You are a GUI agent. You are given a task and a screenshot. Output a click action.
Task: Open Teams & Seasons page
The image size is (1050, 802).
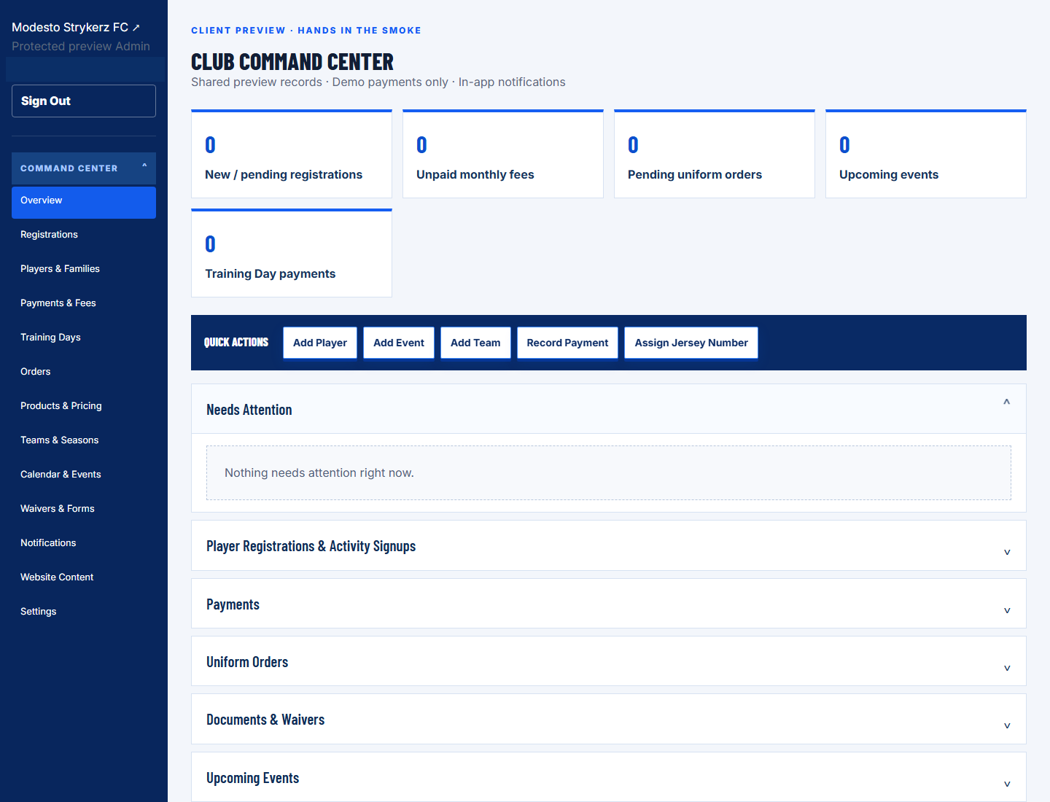tap(84, 440)
